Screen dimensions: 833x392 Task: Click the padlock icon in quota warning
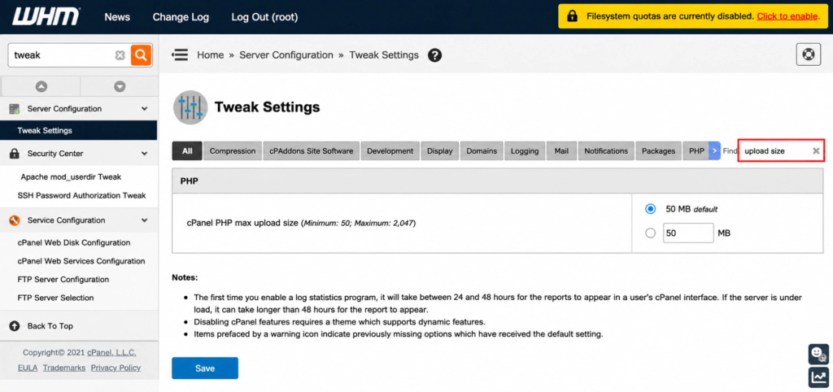click(572, 16)
